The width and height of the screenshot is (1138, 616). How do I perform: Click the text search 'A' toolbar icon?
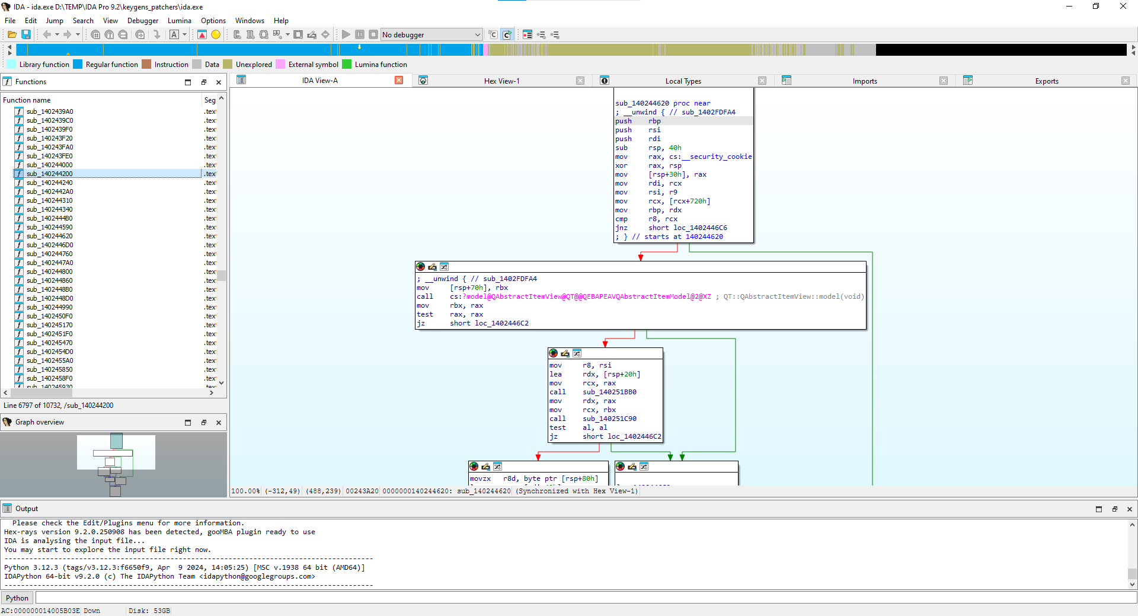(174, 34)
